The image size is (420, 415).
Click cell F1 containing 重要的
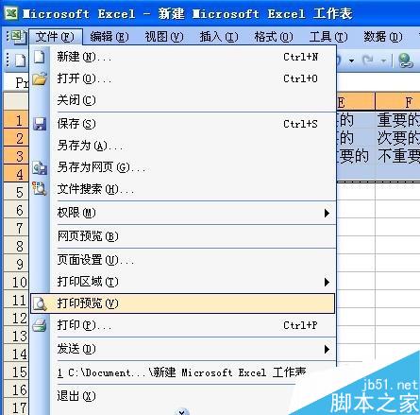[x=397, y=120]
